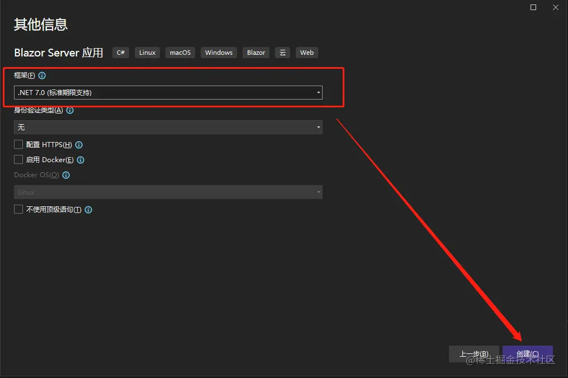The height and width of the screenshot is (378, 568).
Task: Click the info icon beside 身份验证类型(A)
Action: point(70,110)
